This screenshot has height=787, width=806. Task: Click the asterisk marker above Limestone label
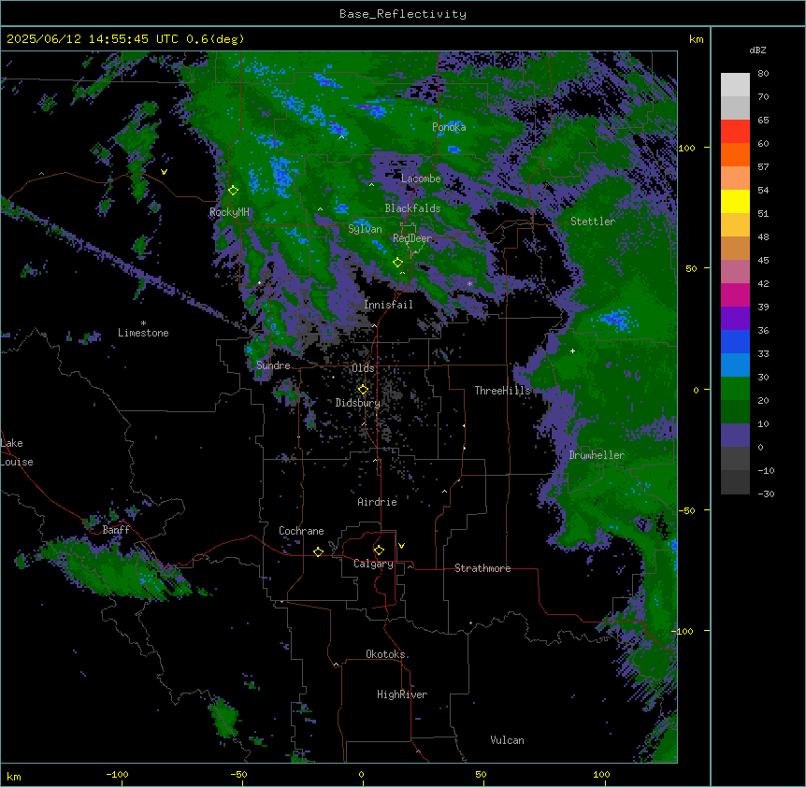point(143,322)
